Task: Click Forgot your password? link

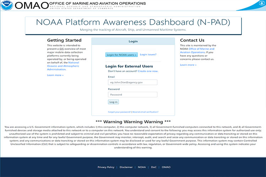Action: pyautogui.click(x=120, y=112)
